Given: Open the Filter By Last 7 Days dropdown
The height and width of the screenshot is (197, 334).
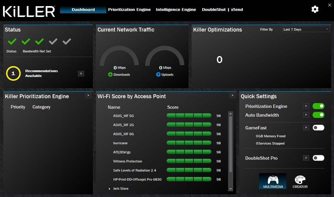Looking at the screenshot, I should point(306,29).
